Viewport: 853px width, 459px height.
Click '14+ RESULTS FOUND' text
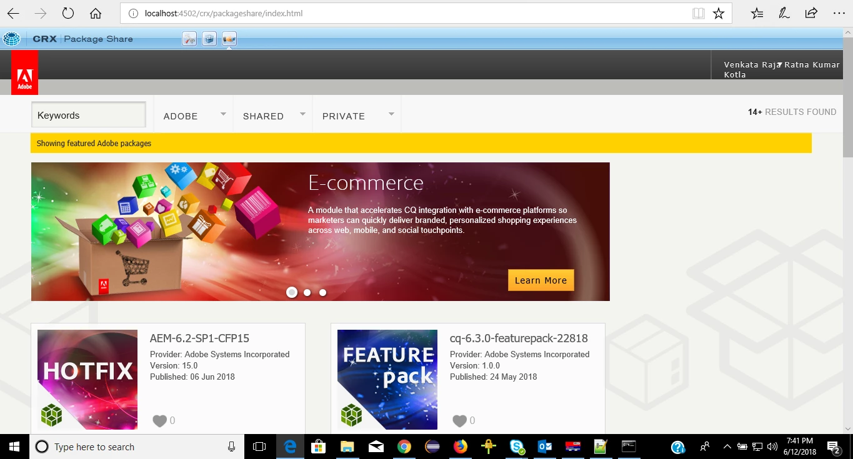(792, 112)
